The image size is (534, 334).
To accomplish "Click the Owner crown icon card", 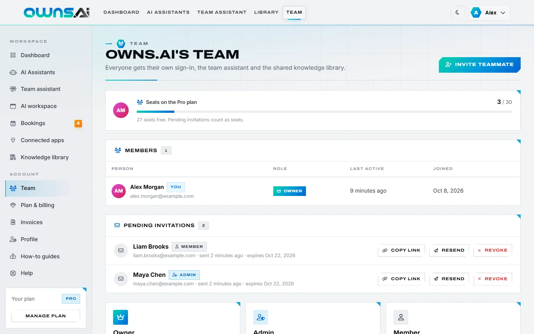I will [121, 317].
